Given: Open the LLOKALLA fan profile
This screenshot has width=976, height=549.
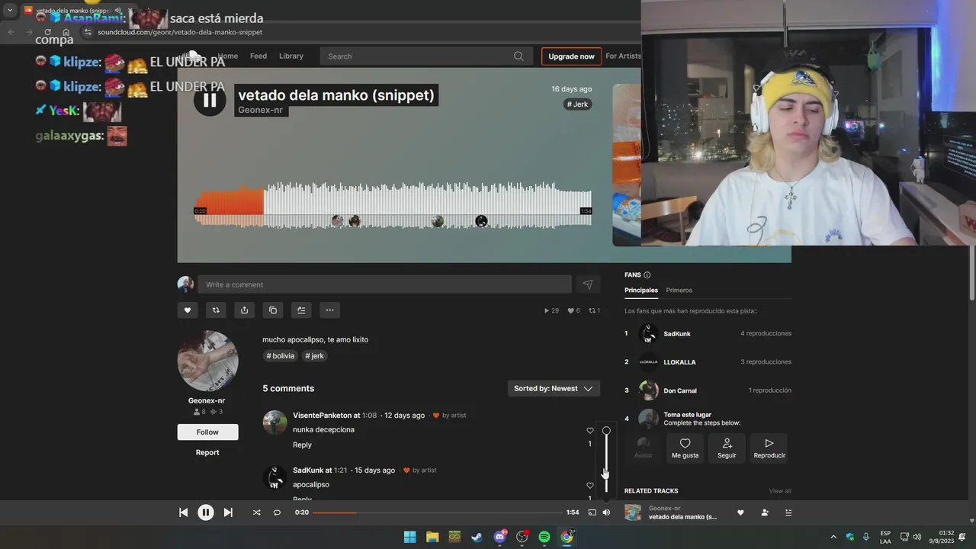Looking at the screenshot, I should point(679,362).
